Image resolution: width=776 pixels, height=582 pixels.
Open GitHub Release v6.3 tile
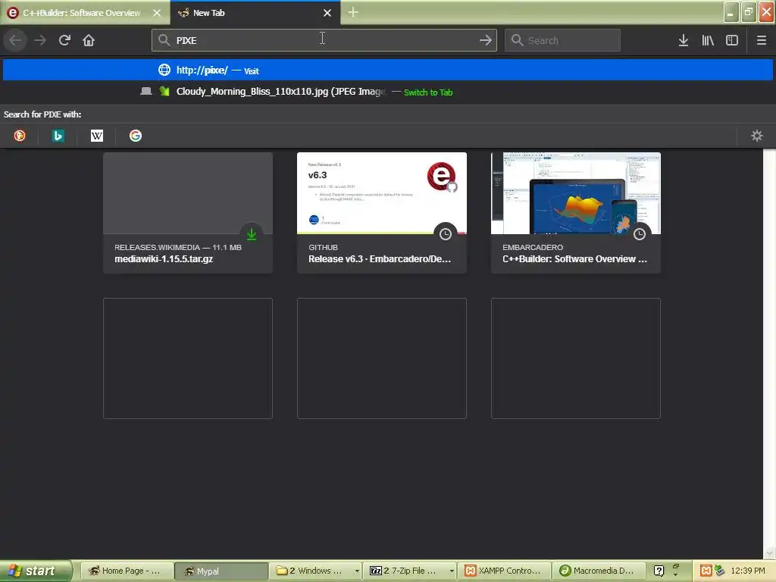tap(382, 213)
